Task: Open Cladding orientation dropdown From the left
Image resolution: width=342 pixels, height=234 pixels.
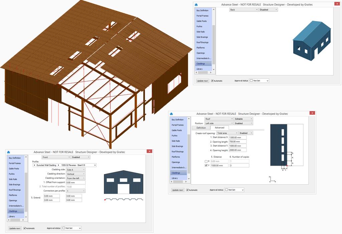Action: [x=76, y=178]
